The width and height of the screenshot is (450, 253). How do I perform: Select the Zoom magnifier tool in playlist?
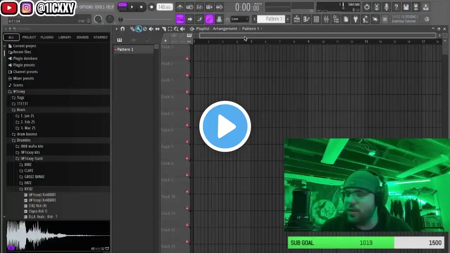tap(176, 29)
